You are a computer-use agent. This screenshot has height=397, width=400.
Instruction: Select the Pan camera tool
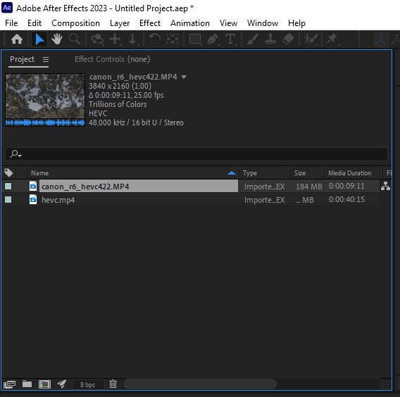pyautogui.click(x=115, y=39)
